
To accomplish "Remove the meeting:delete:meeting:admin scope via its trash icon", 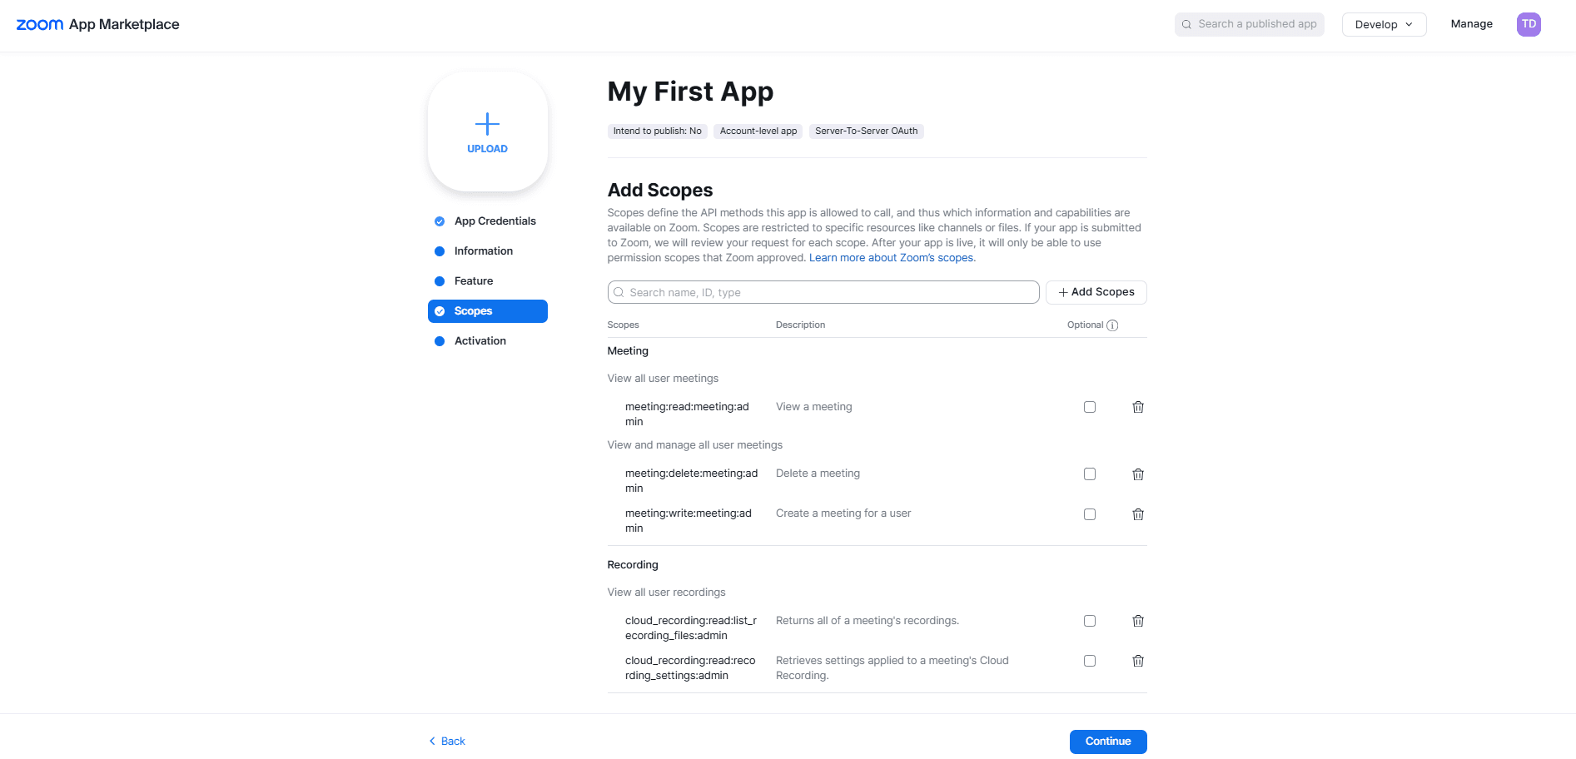I will coord(1138,474).
